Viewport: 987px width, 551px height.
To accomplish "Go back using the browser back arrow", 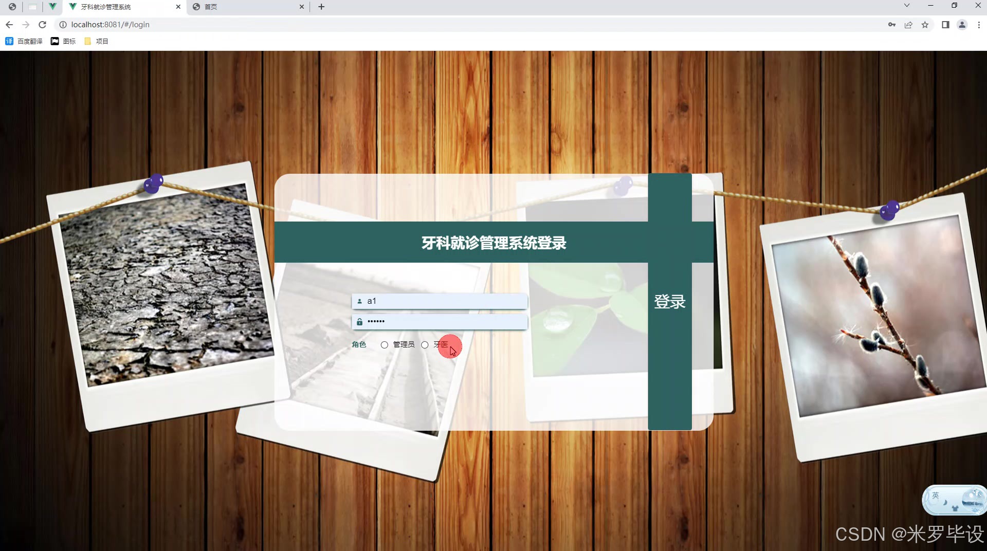I will 9,25.
